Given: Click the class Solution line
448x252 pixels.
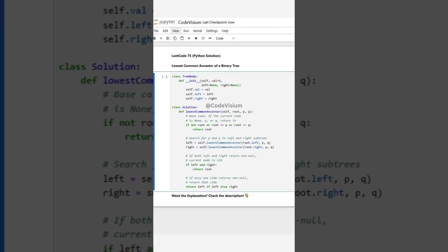Looking at the screenshot, I should pyautogui.click(x=185, y=107).
